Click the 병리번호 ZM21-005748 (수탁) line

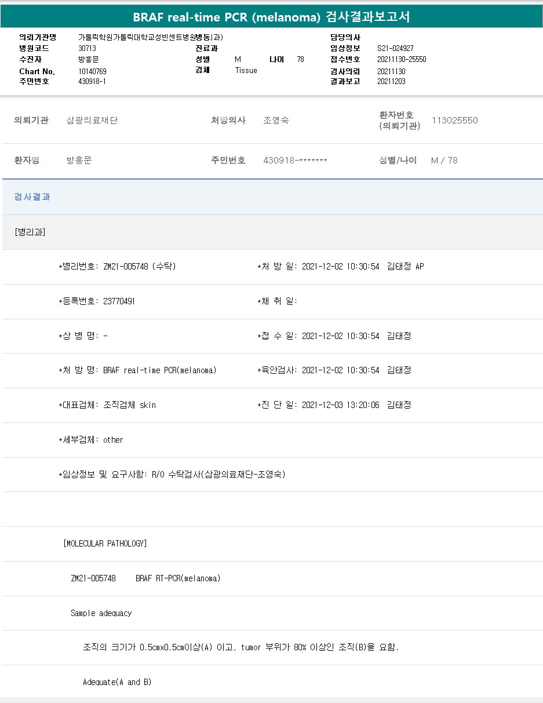pos(117,267)
